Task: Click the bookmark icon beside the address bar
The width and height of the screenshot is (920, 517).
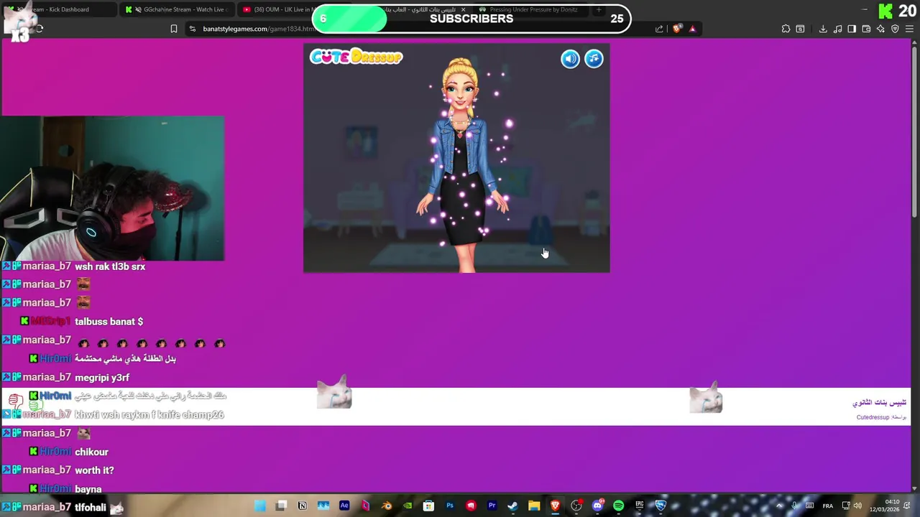Action: point(174,29)
